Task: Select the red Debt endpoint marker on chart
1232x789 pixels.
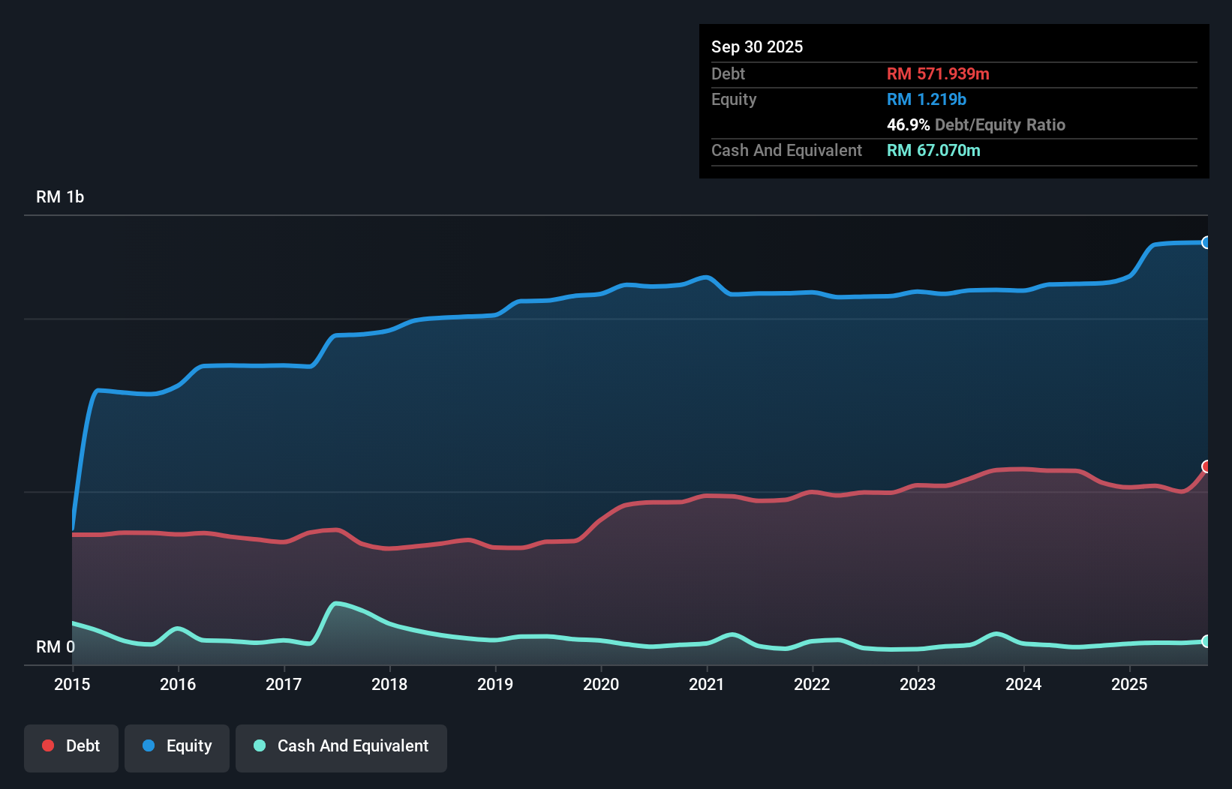Action: (x=1206, y=467)
